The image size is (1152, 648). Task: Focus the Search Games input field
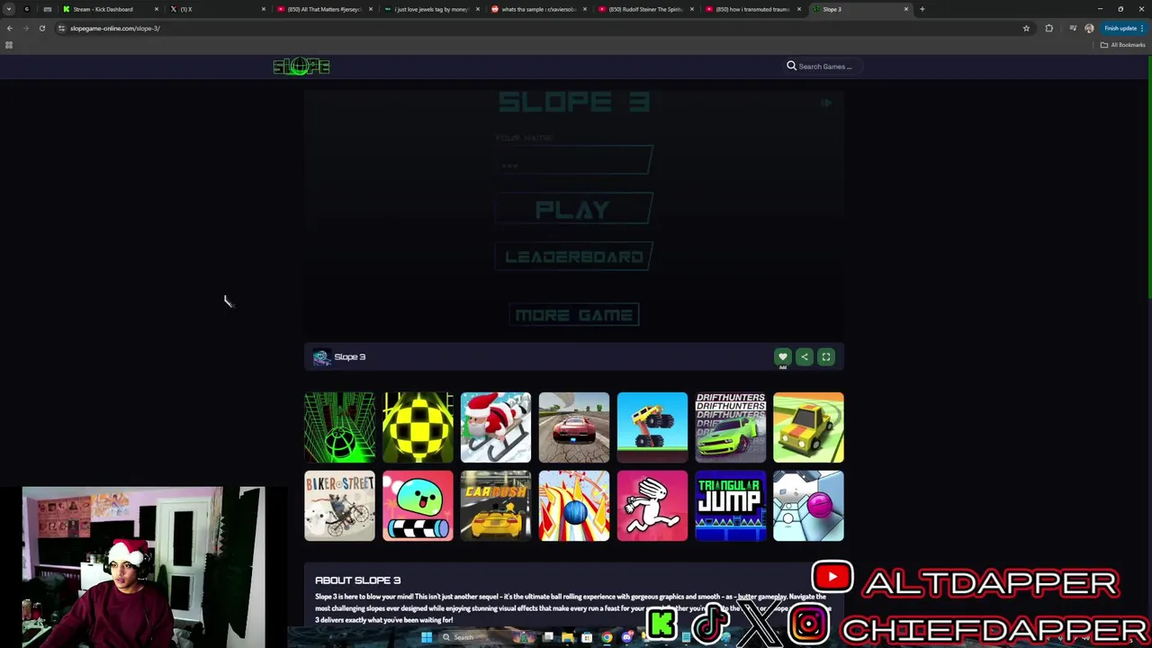click(825, 67)
